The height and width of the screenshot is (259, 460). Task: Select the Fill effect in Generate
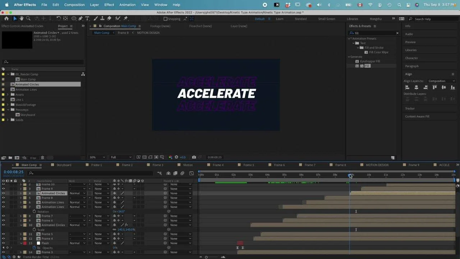pos(367,66)
